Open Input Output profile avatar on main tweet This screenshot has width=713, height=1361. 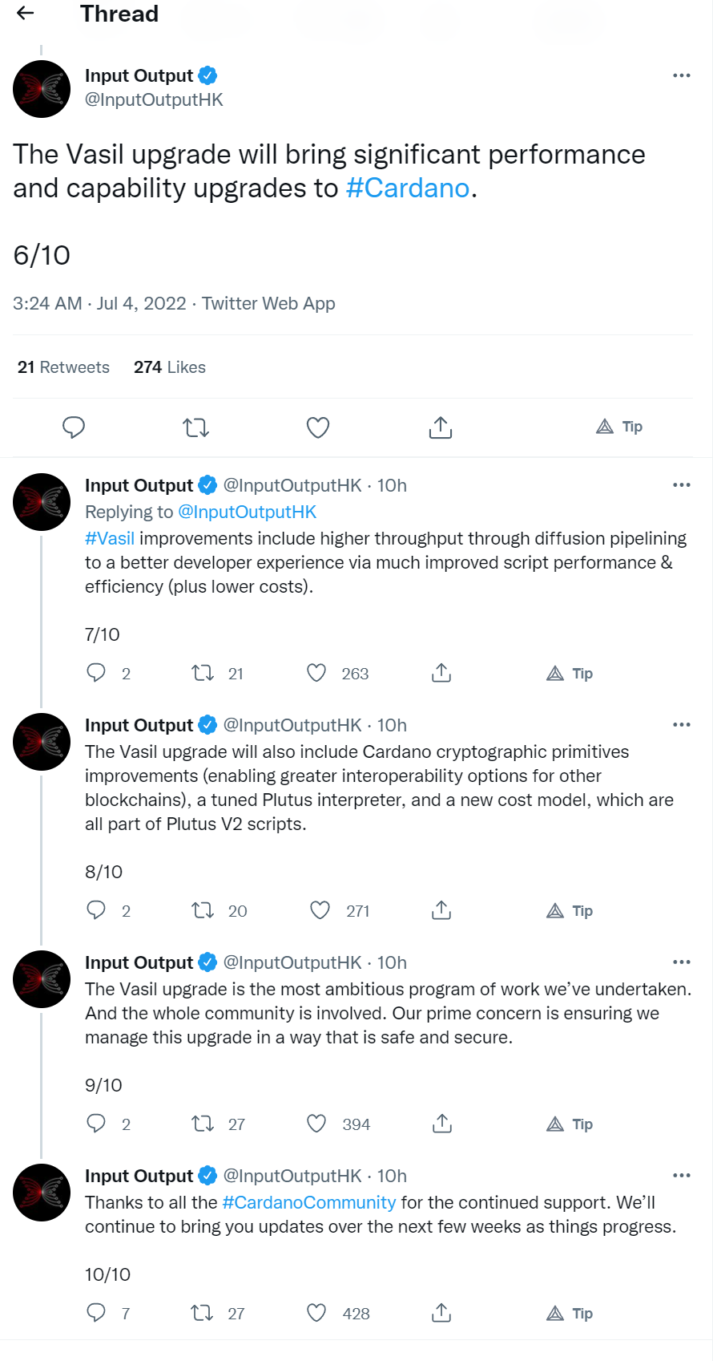[x=42, y=89]
